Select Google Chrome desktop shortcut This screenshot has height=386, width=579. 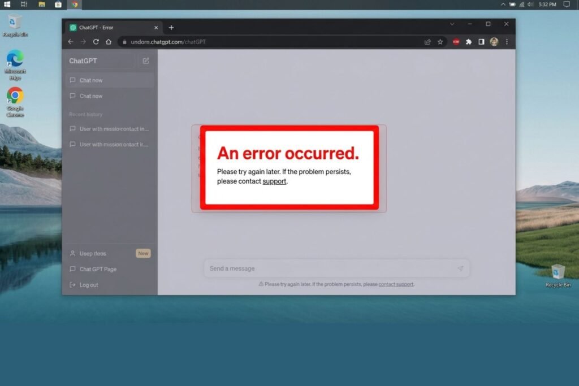(15, 102)
